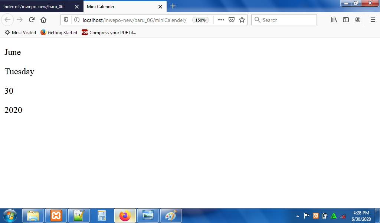380x223 pixels.
Task: Go to Firefox home page
Action: (x=43, y=20)
